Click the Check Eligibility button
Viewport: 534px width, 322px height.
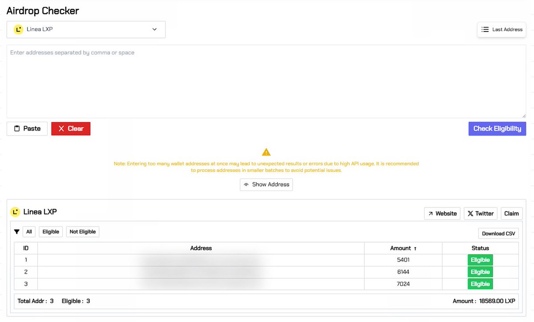pos(497,128)
